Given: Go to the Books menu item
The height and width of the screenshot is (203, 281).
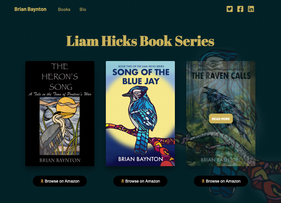Looking at the screenshot, I should (x=64, y=9).
